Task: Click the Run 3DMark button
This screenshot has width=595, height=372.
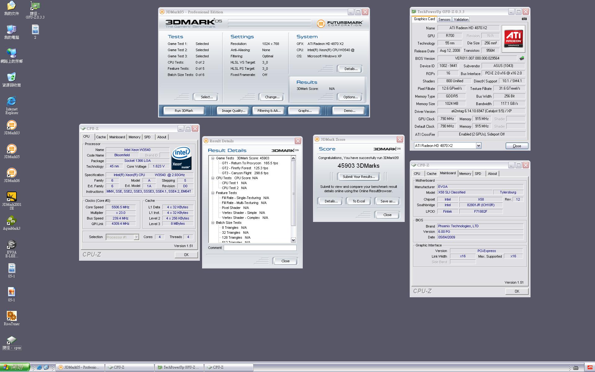Action: click(x=184, y=111)
